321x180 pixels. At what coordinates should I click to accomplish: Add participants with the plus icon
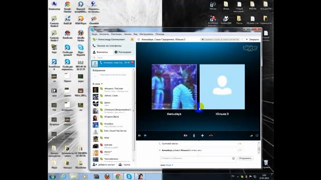tap(202, 135)
